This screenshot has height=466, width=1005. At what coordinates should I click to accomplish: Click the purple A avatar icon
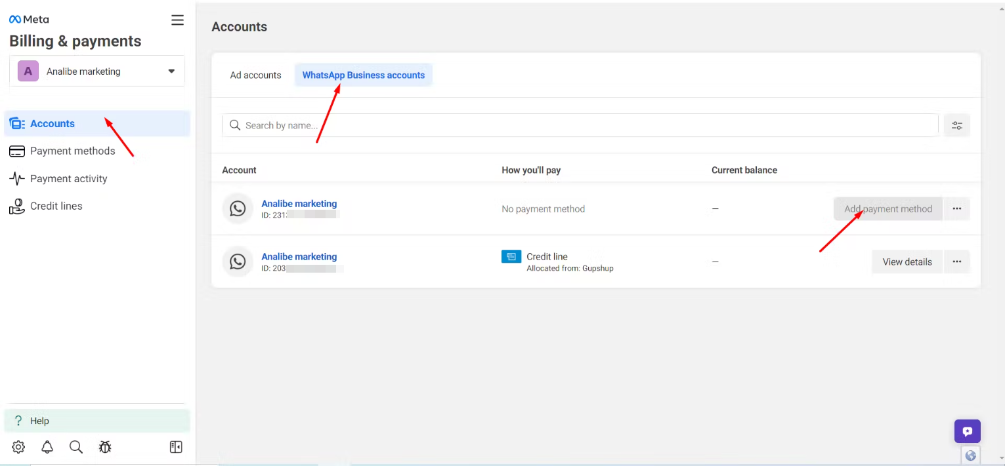point(28,71)
